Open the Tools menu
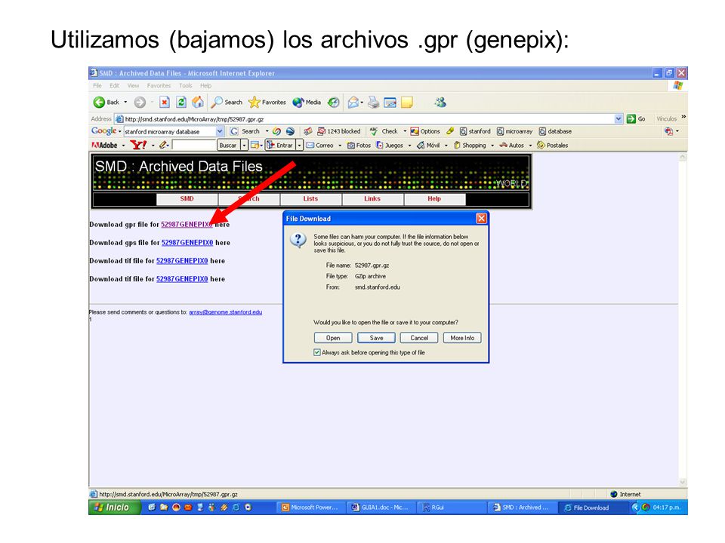The width and height of the screenshot is (725, 543). tap(186, 86)
